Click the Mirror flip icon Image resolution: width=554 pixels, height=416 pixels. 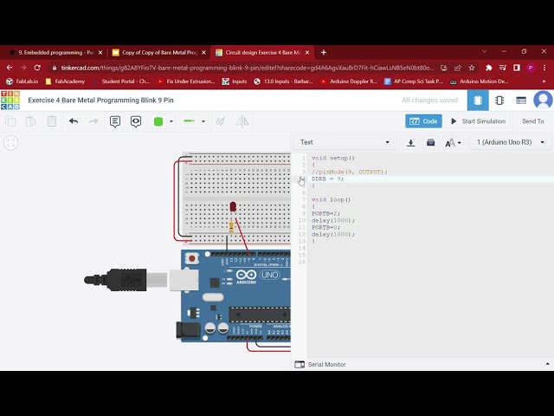[242, 121]
